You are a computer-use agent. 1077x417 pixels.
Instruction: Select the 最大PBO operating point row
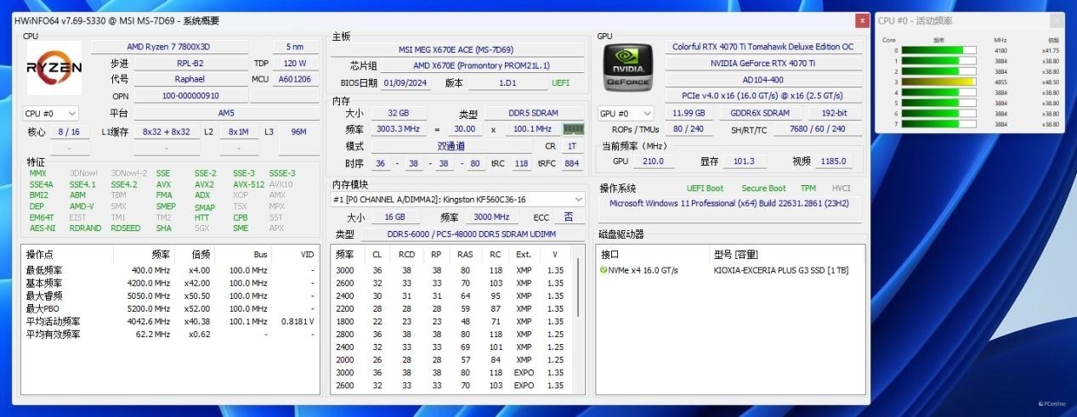(170, 308)
